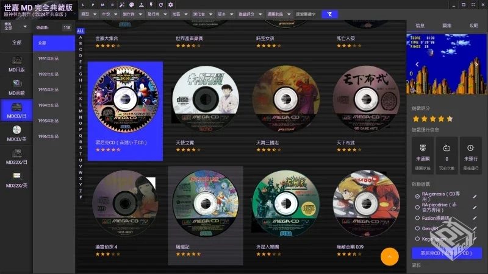This screenshot has width=488, height=274.
Task: Show previous screenshot with left arrow
Action: [x=417, y=65]
